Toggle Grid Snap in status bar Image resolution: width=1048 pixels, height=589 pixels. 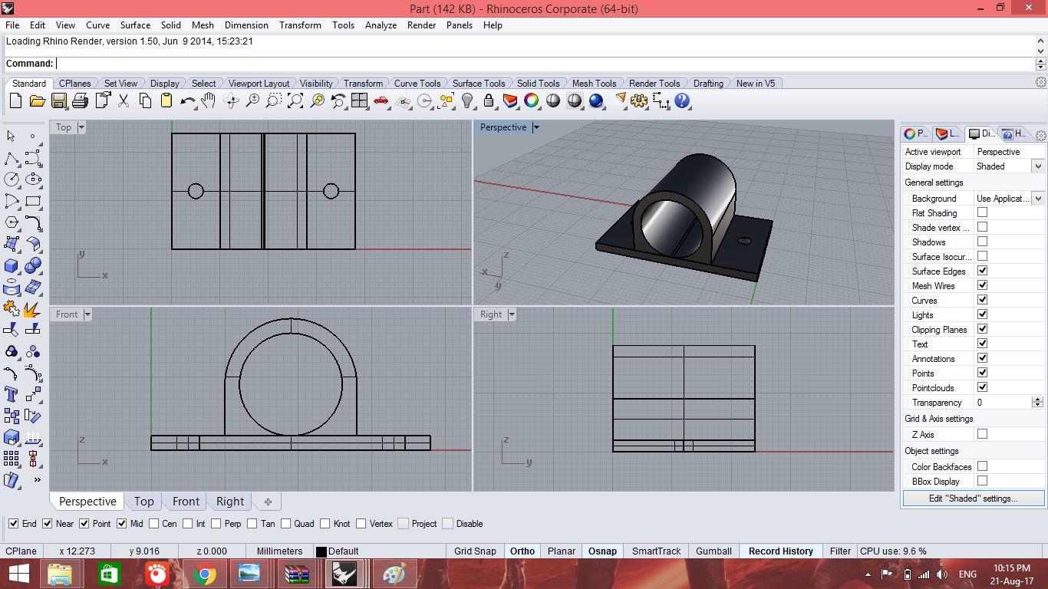[475, 551]
